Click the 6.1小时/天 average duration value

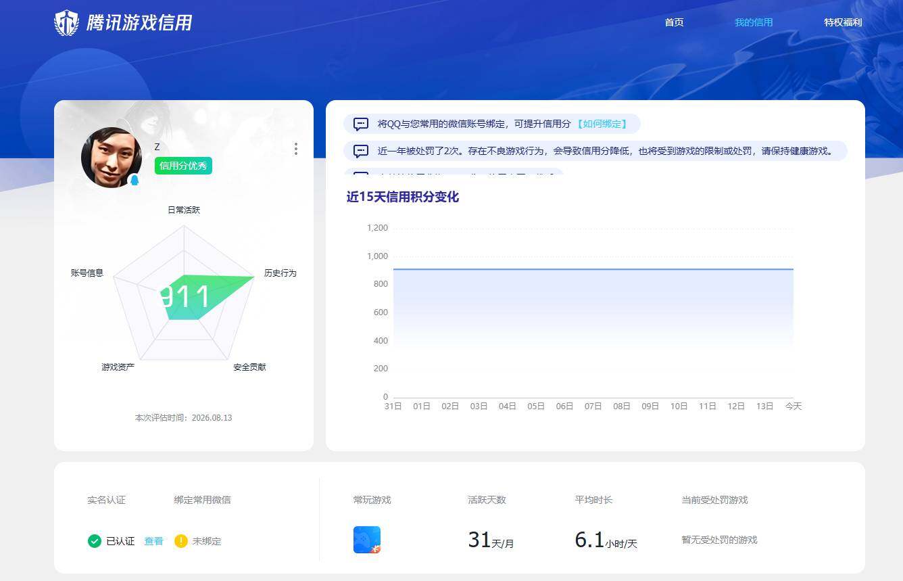click(x=606, y=540)
